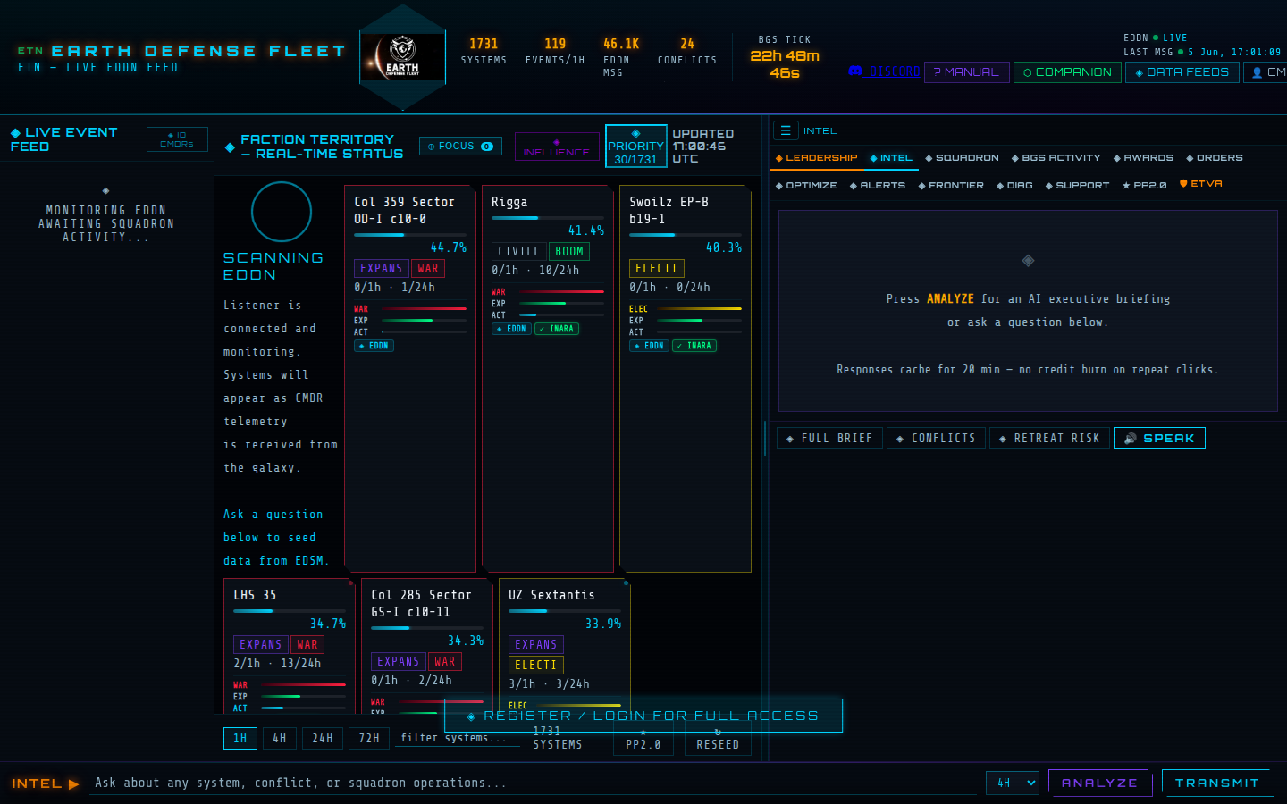Click the Full Brief button
Viewport: 1287px width, 804px height.
829,439
